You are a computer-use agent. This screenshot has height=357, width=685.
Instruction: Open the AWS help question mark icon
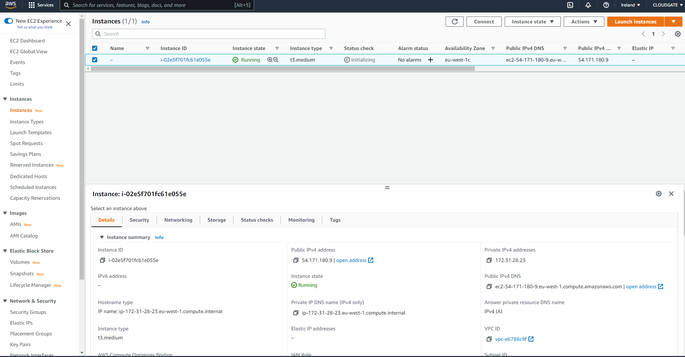pyautogui.click(x=606, y=5)
